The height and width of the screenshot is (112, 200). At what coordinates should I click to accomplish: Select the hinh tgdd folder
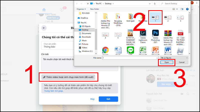[x=130, y=17]
